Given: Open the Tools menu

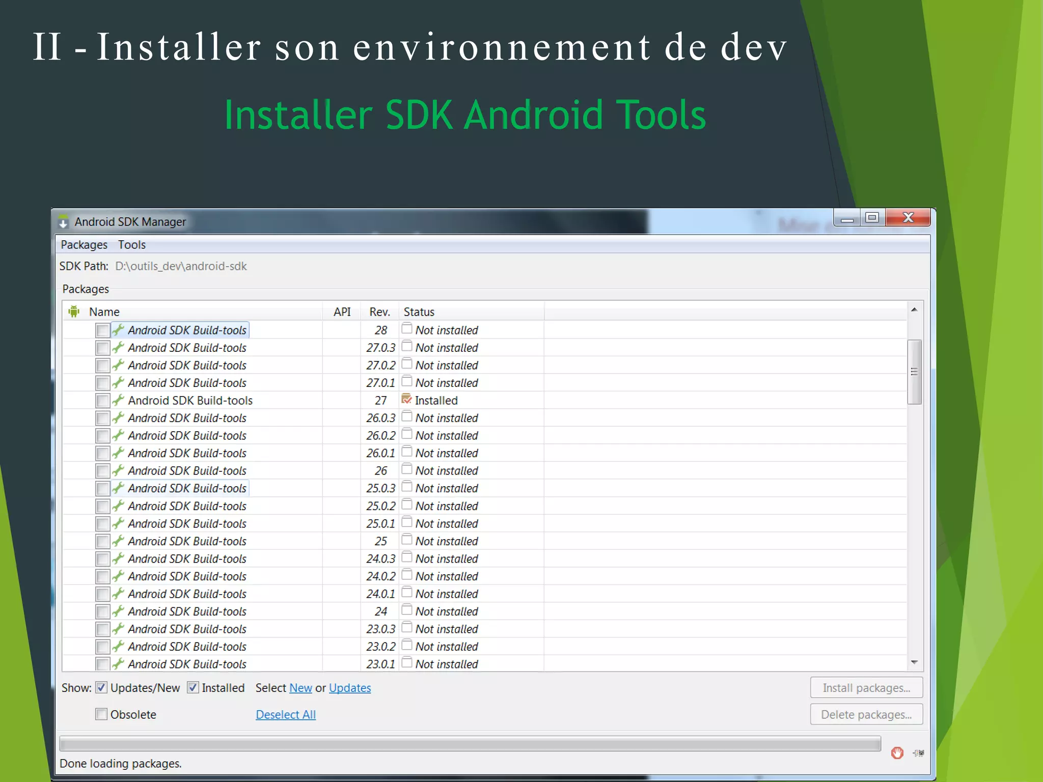Looking at the screenshot, I should pos(132,245).
